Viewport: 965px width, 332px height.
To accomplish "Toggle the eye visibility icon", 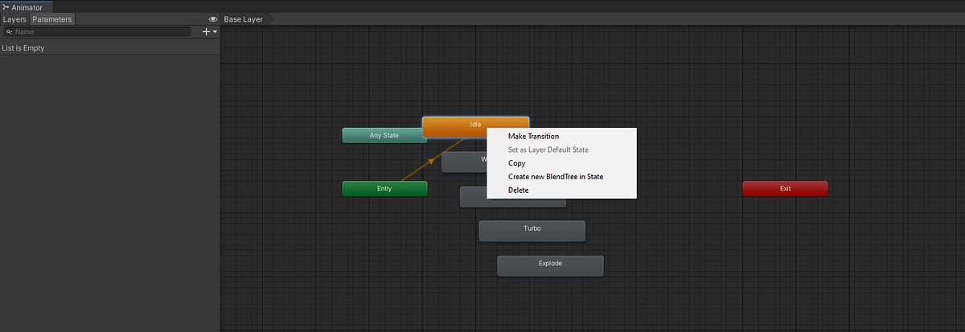I will 213,18.
